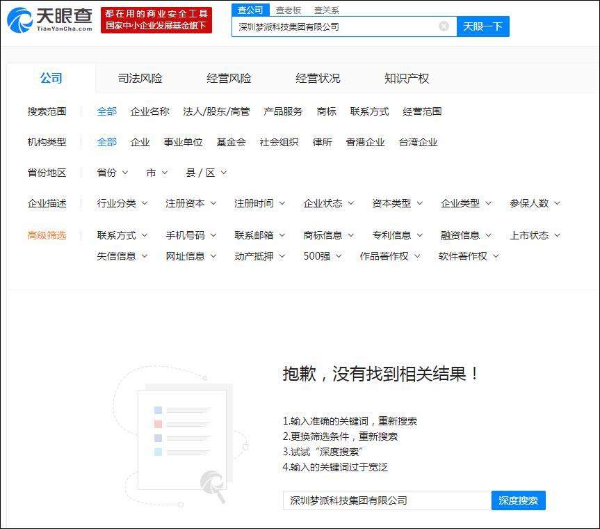The height and width of the screenshot is (529, 600).
Task: Filter organization type by 台湾企业
Action: click(x=418, y=142)
